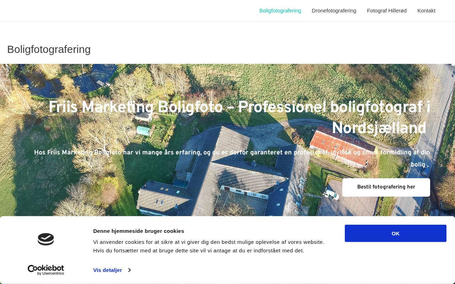Open the Dronefotografering menu item
Viewport: 455px width, 284px height.
point(334,11)
